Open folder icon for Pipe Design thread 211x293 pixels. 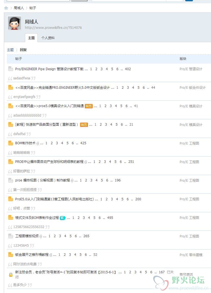(11, 69)
